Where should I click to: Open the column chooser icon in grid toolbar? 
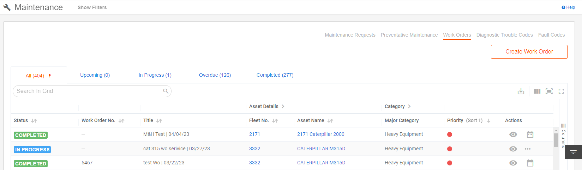[x=537, y=91]
